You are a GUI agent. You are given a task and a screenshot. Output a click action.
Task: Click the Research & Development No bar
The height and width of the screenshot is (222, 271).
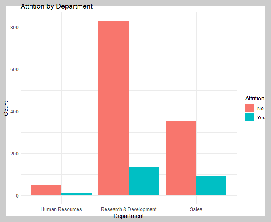(x=113, y=108)
